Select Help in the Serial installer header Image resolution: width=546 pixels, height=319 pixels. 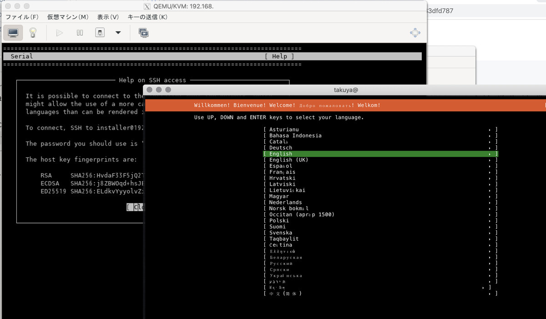[x=279, y=56]
